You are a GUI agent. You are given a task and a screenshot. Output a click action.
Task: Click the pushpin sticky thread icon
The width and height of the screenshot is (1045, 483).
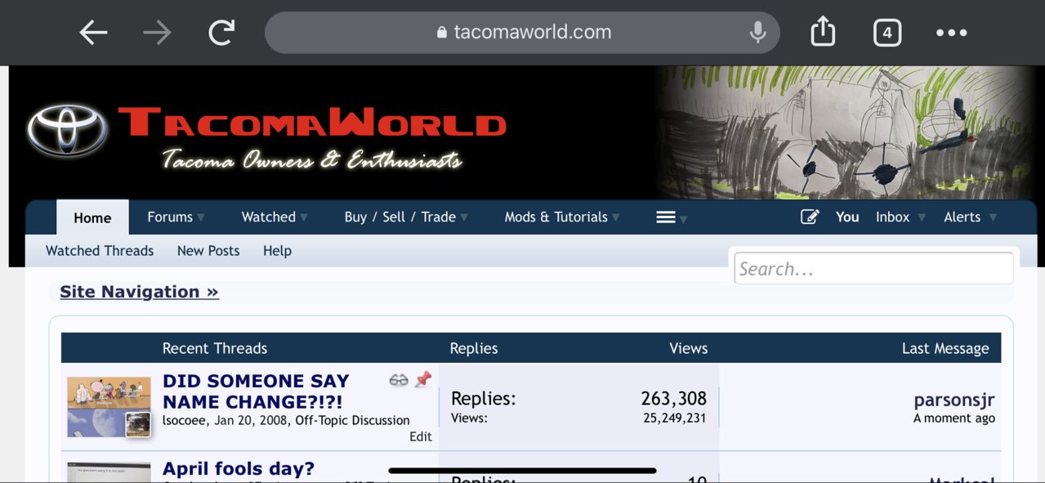422,380
